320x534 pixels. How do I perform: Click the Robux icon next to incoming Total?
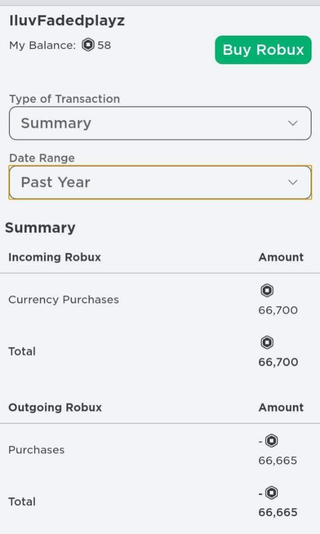tap(267, 342)
